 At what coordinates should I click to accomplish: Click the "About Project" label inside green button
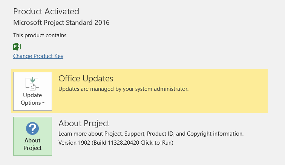coord(32,144)
